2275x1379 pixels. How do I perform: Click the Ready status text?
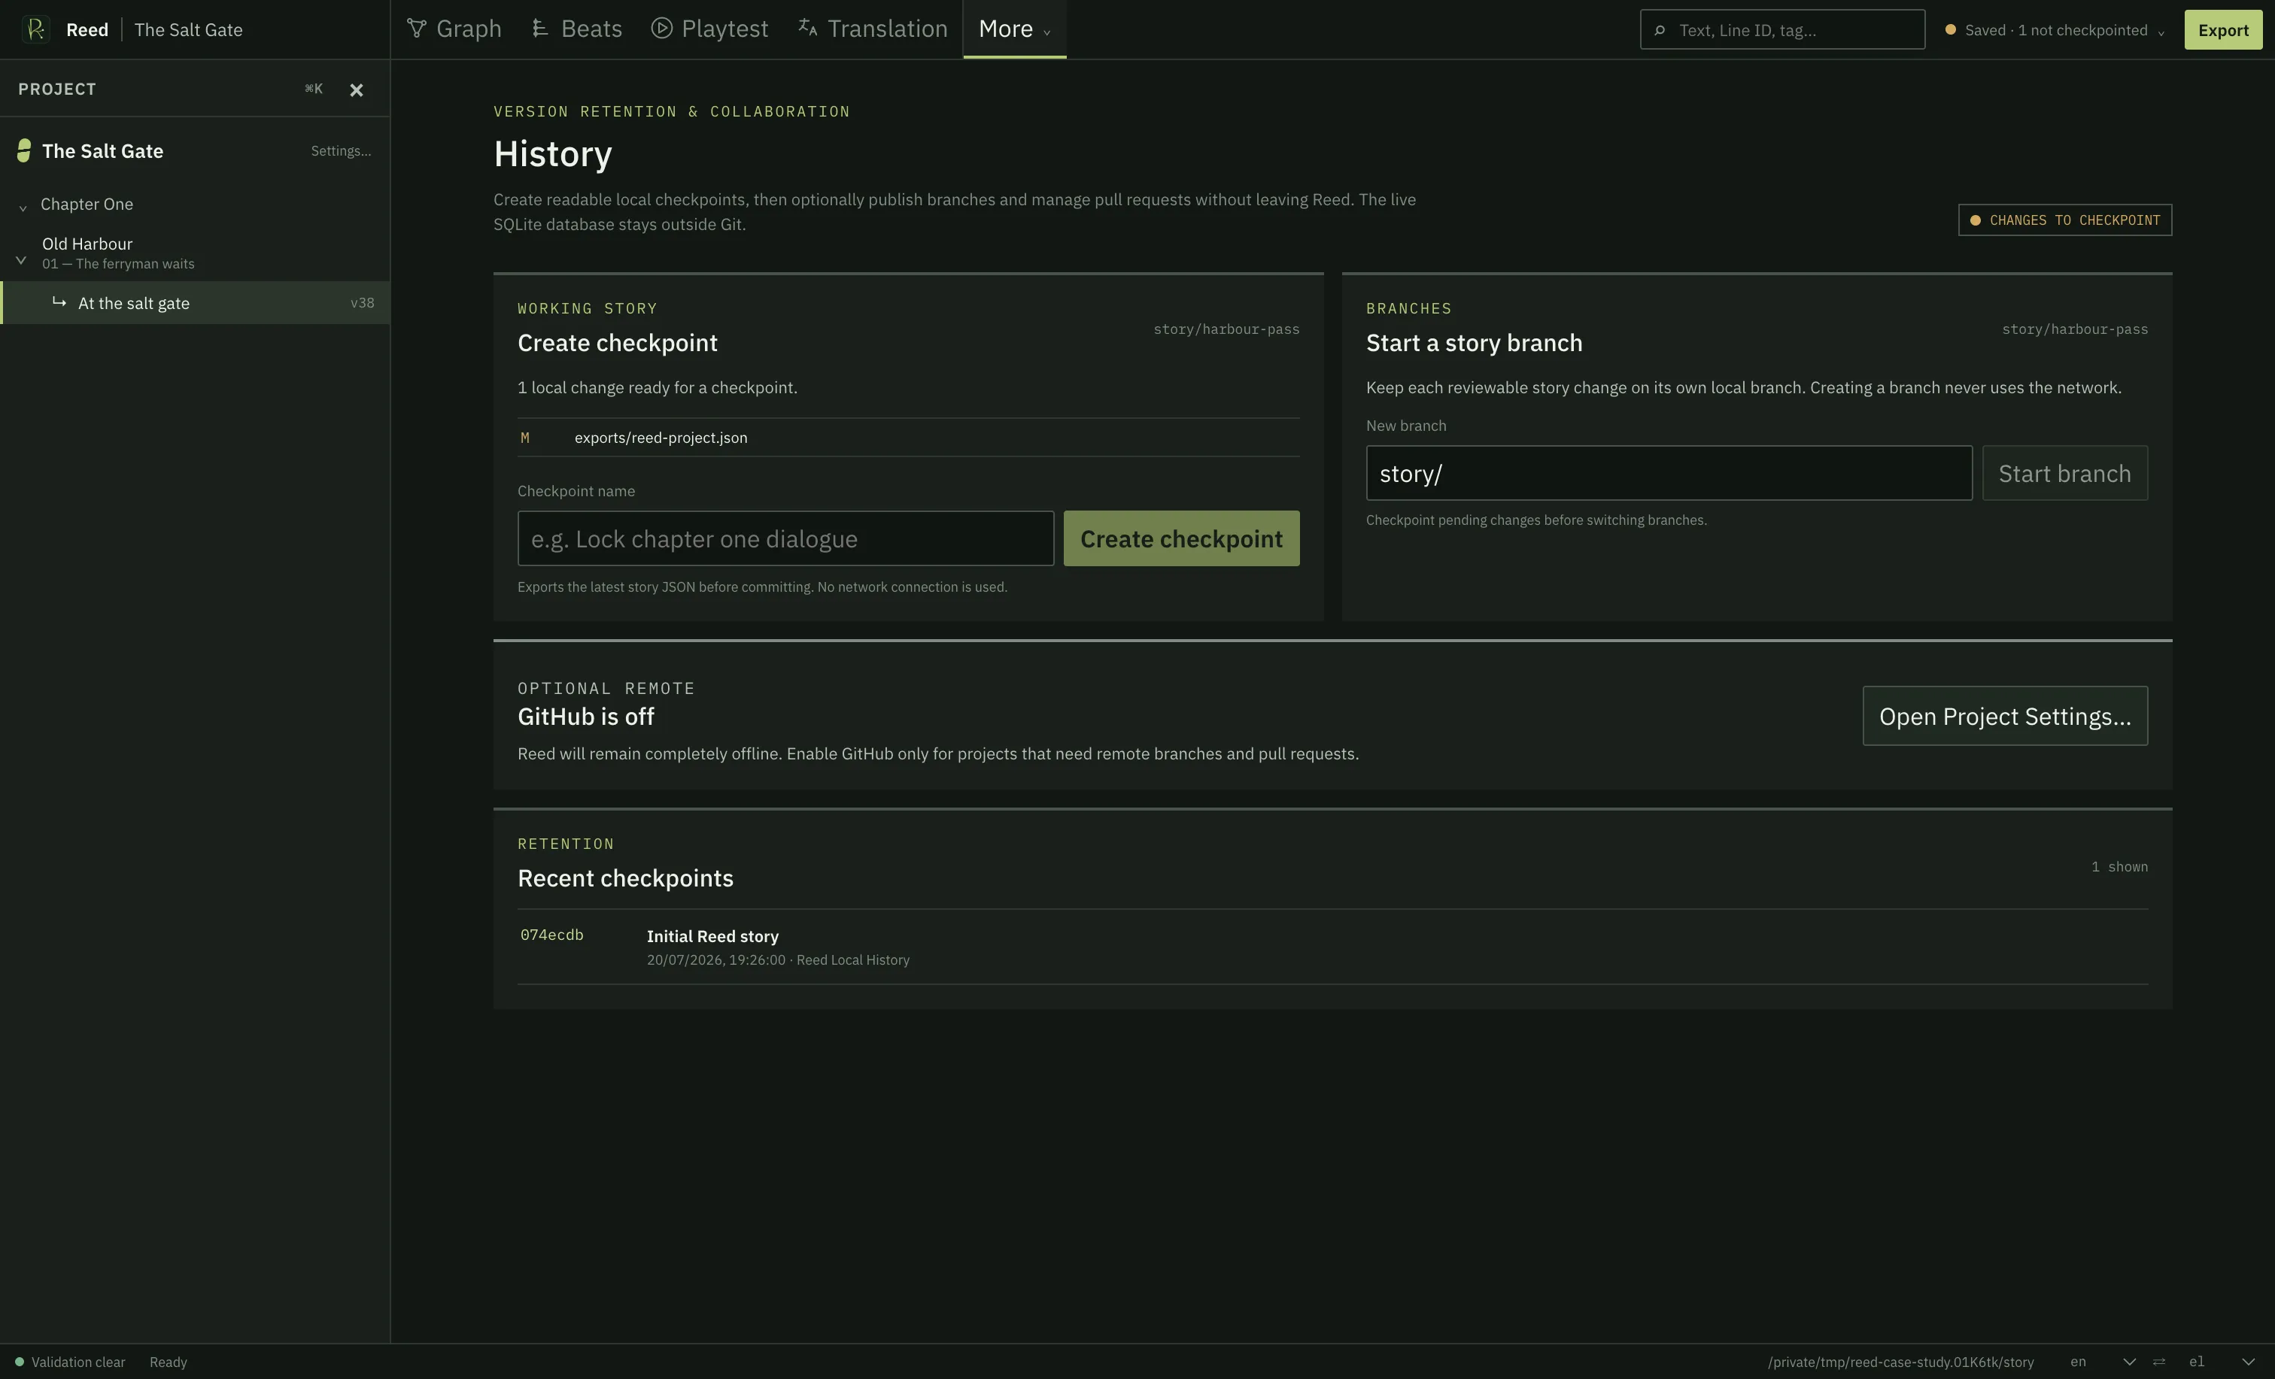coord(168,1362)
